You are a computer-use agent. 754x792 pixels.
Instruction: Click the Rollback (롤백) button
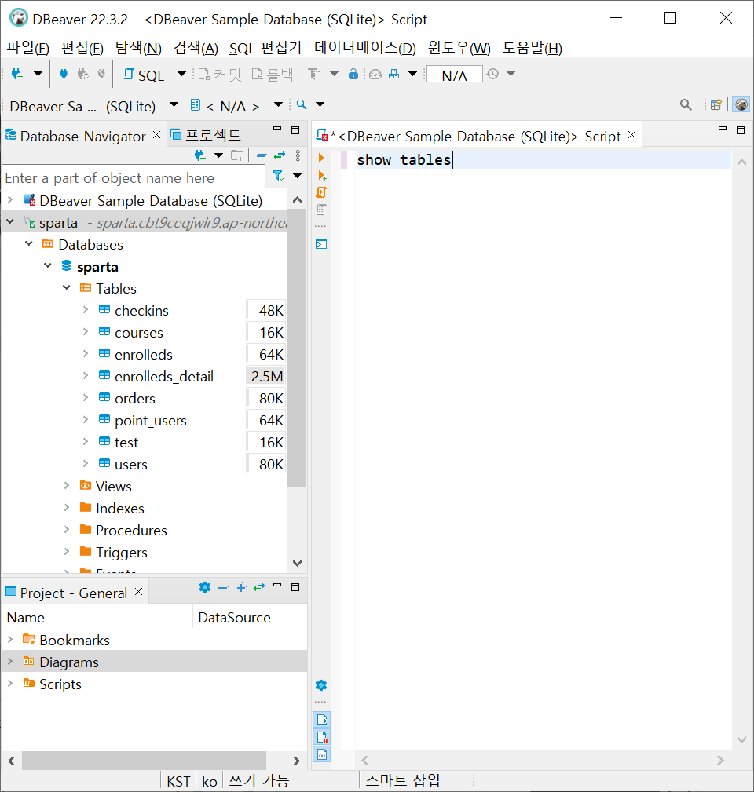[272, 75]
